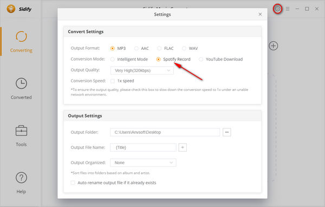The width and height of the screenshot is (325, 207).
Task: Click the Output Quality label
Action: point(85,70)
